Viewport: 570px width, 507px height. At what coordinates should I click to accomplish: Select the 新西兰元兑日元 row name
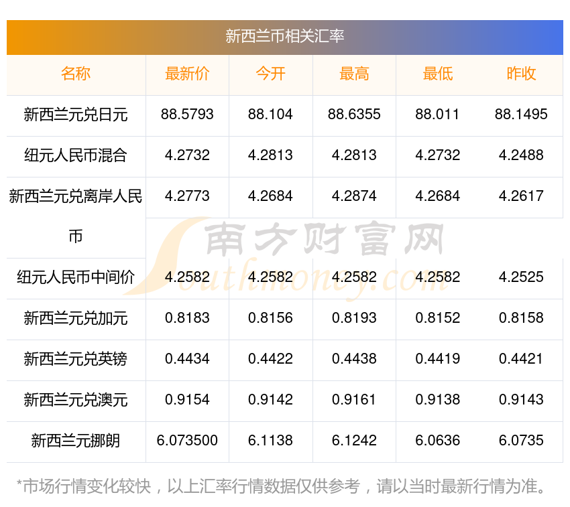click(76, 115)
